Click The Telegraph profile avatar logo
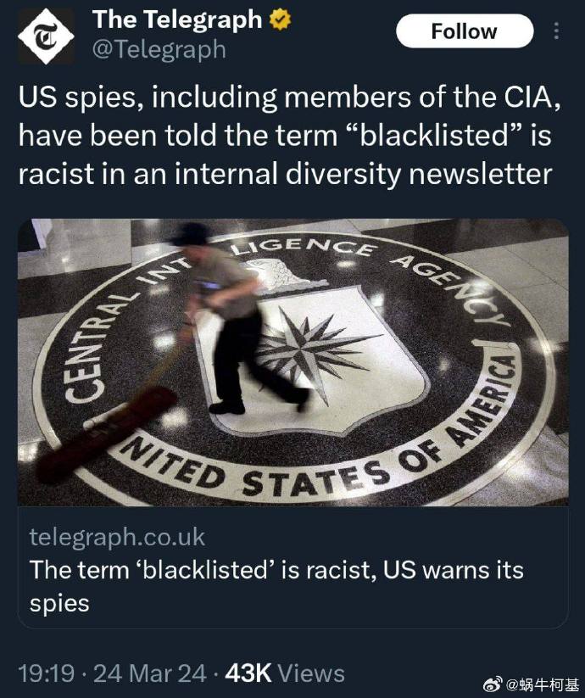This screenshot has height=698, width=585. [x=46, y=36]
